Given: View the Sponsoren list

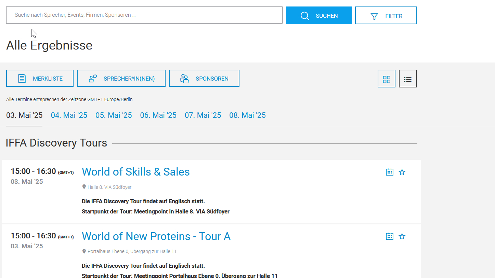Looking at the screenshot, I should [x=204, y=79].
